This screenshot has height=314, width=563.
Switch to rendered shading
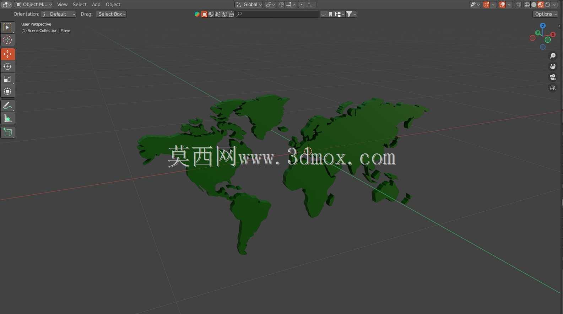[x=547, y=5]
